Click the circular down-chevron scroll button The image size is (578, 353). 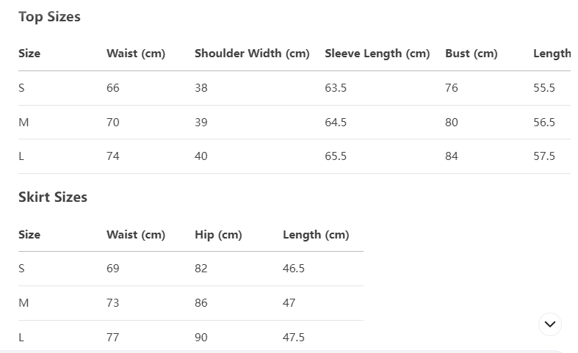550,324
